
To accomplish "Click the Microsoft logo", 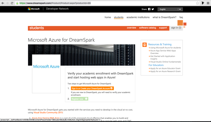I will (34, 9).
